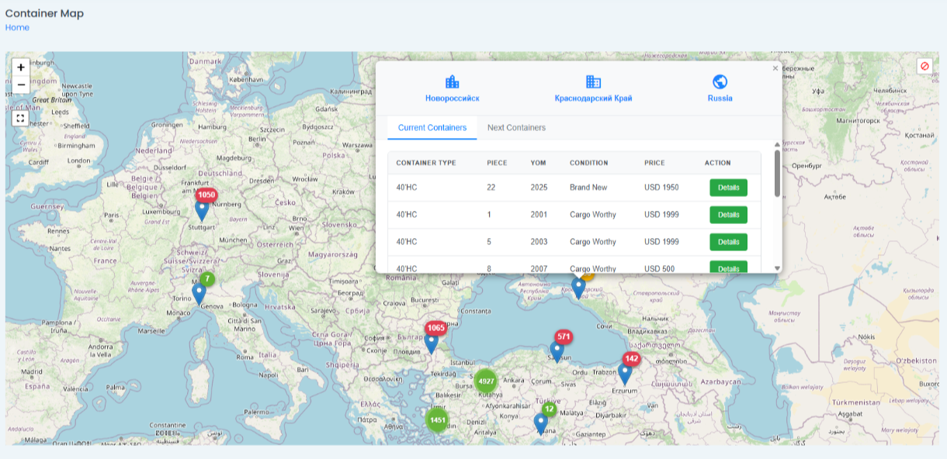The image size is (947, 459).
Task: Click Details for the 2001 Cargo Worthy container
Action: [x=728, y=214]
